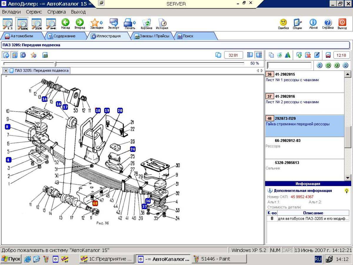
Task: Click the add-to-basket icon in parts toolbar
Action: 279,55
